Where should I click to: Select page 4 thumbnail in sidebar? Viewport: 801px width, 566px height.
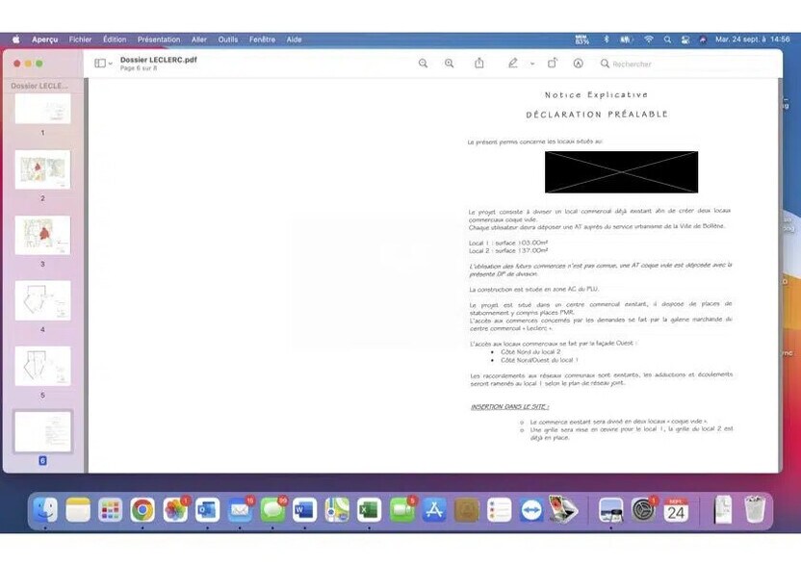42,300
